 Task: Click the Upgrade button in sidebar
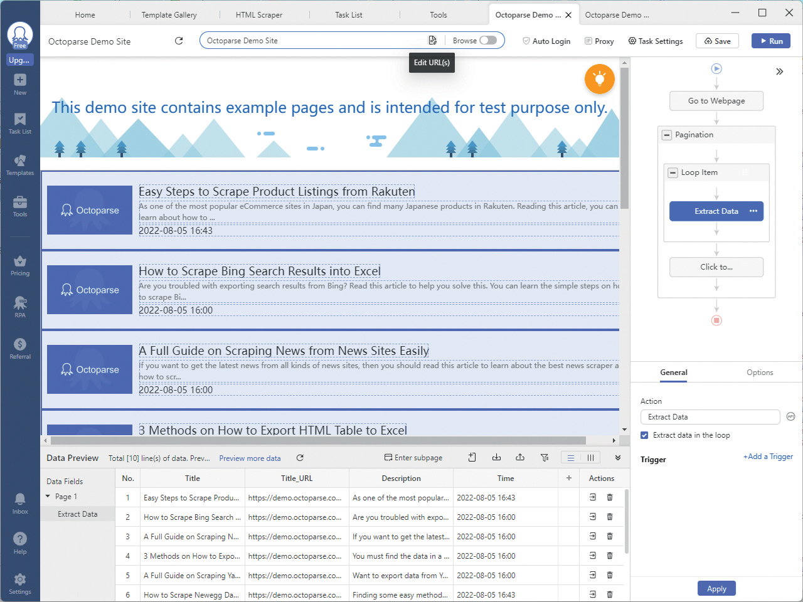(20, 60)
